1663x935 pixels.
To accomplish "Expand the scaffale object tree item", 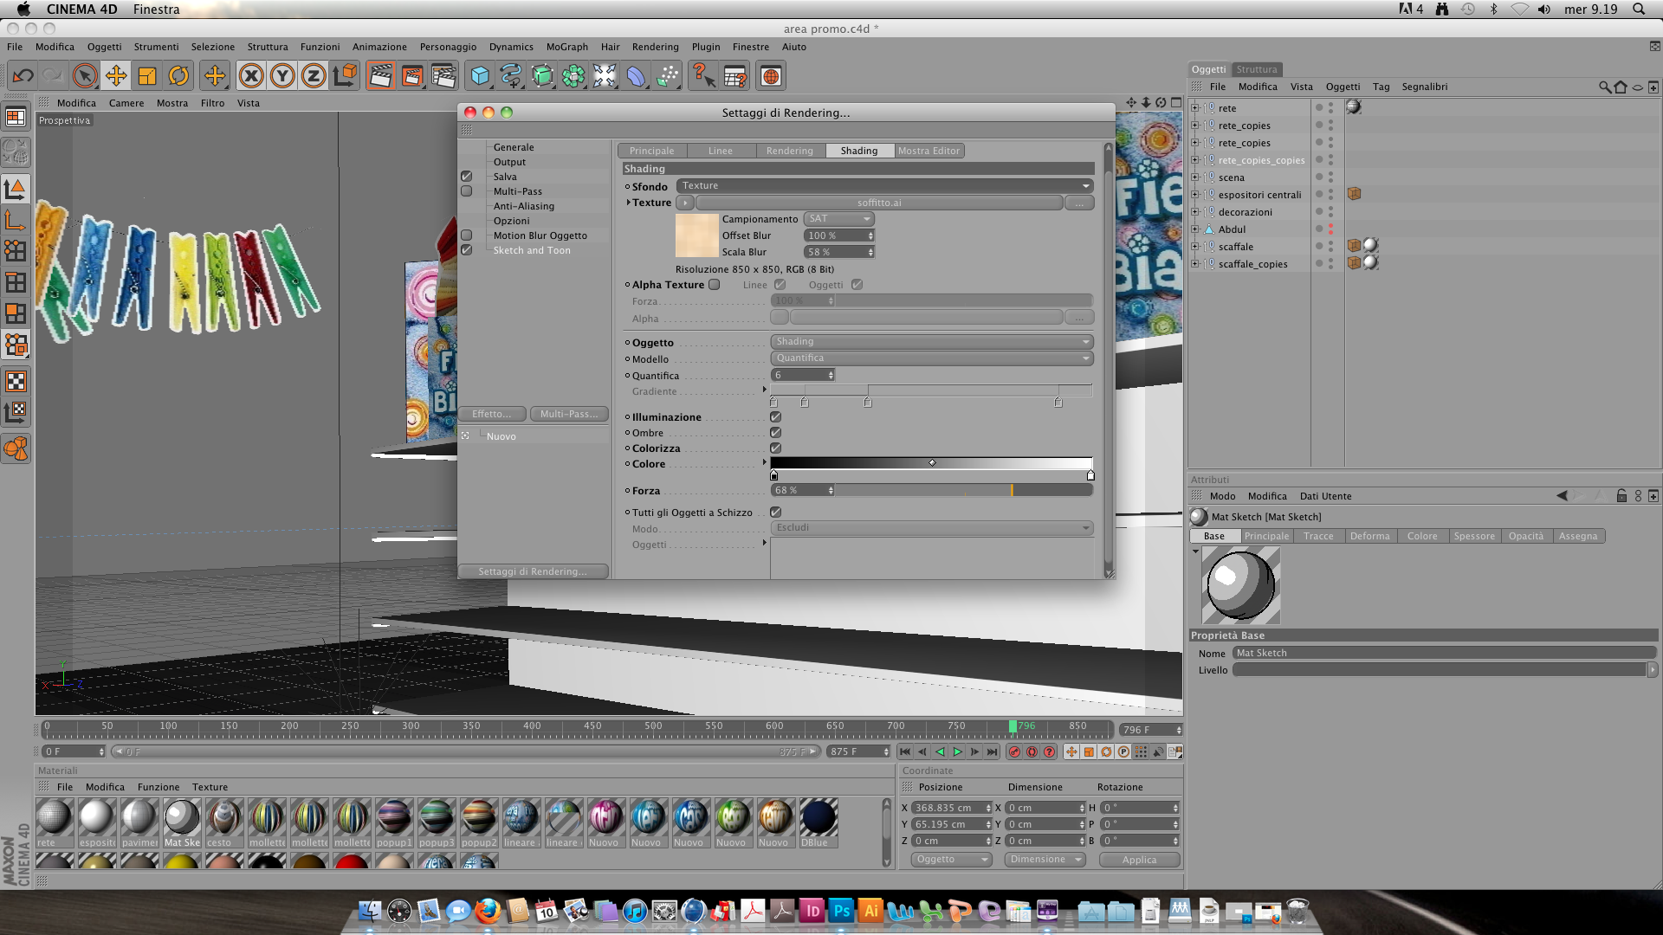I will [1194, 247].
